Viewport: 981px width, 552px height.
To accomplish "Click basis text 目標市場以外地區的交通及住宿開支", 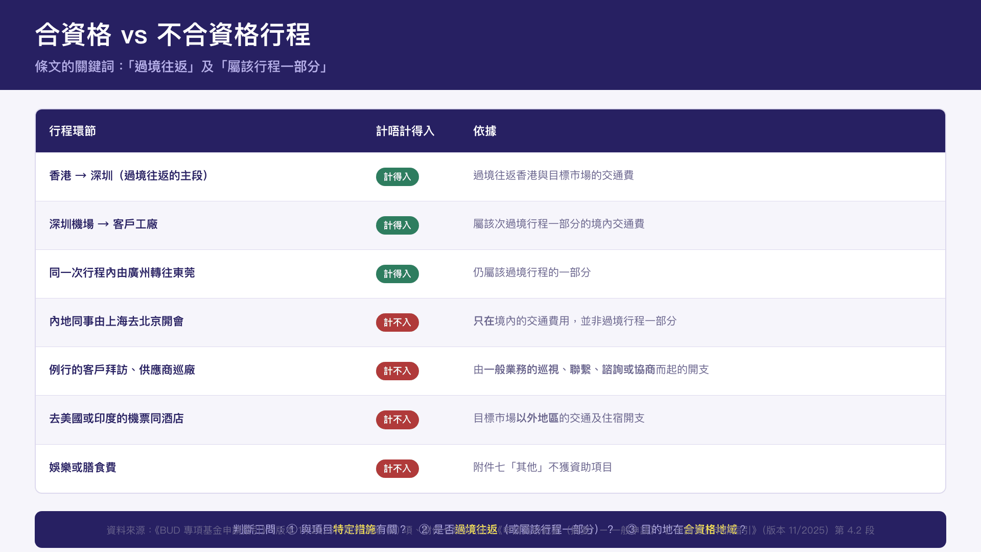I will (559, 418).
